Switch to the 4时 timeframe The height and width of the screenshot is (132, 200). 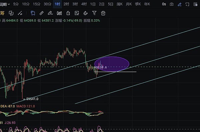(84, 4)
